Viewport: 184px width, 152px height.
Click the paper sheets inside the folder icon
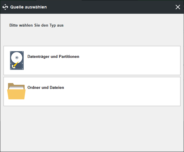[x=16, y=88]
